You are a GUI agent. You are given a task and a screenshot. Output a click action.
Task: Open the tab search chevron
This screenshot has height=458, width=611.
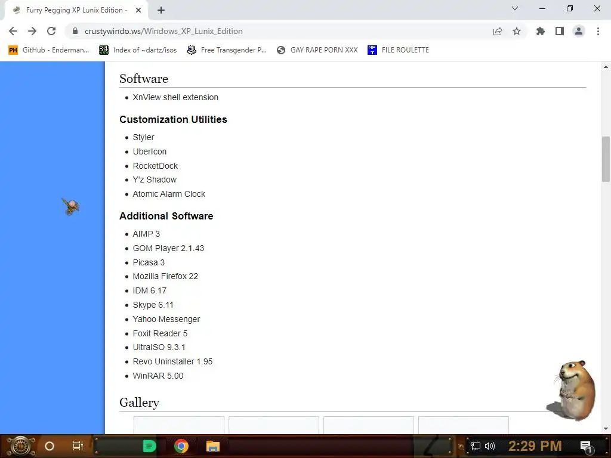coord(515,8)
